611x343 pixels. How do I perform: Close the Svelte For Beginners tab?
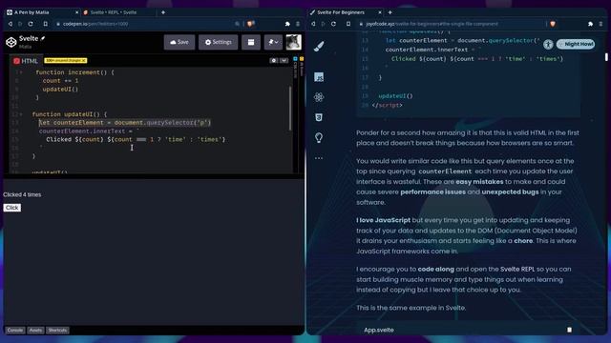click(x=380, y=12)
